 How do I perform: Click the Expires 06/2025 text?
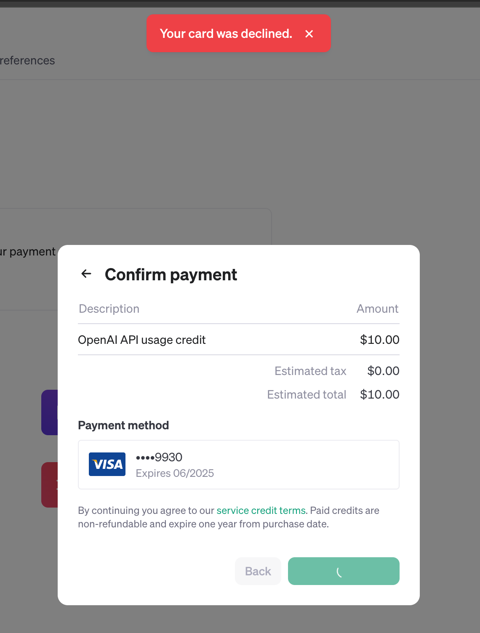pos(175,473)
